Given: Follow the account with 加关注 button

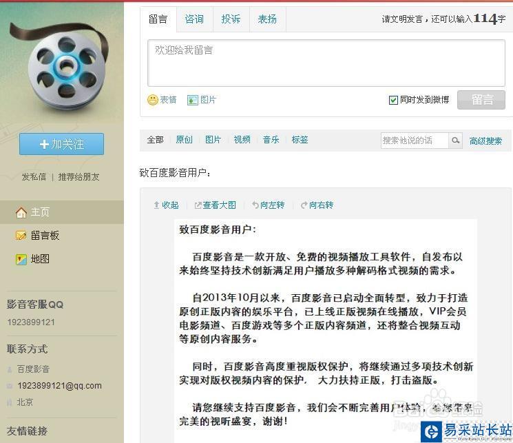Looking at the screenshot, I should tap(61, 144).
